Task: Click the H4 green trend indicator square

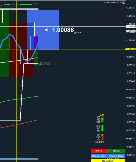Action: (x=102, y=130)
